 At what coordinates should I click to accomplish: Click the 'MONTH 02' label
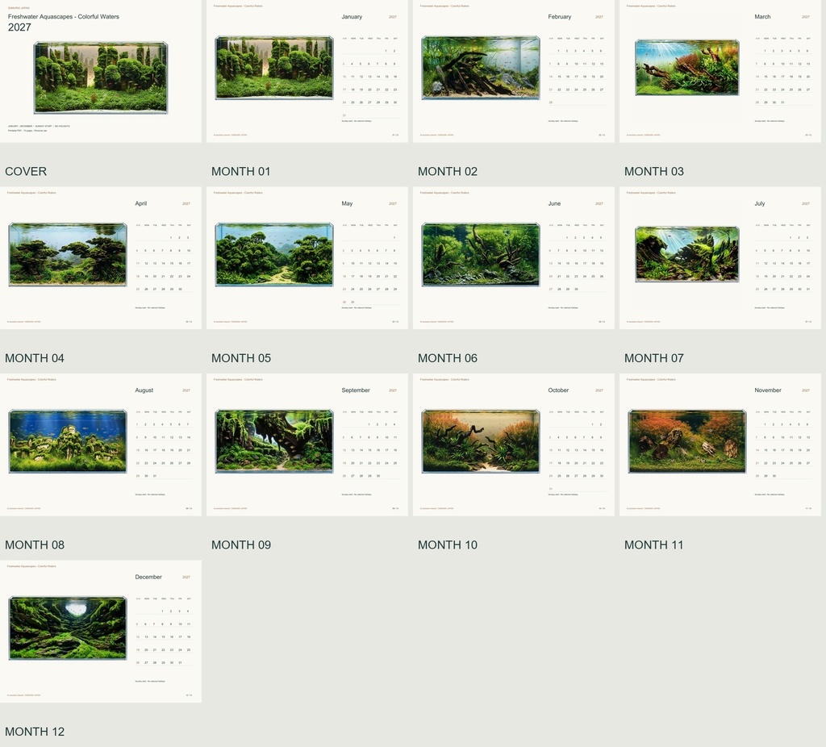coord(447,171)
